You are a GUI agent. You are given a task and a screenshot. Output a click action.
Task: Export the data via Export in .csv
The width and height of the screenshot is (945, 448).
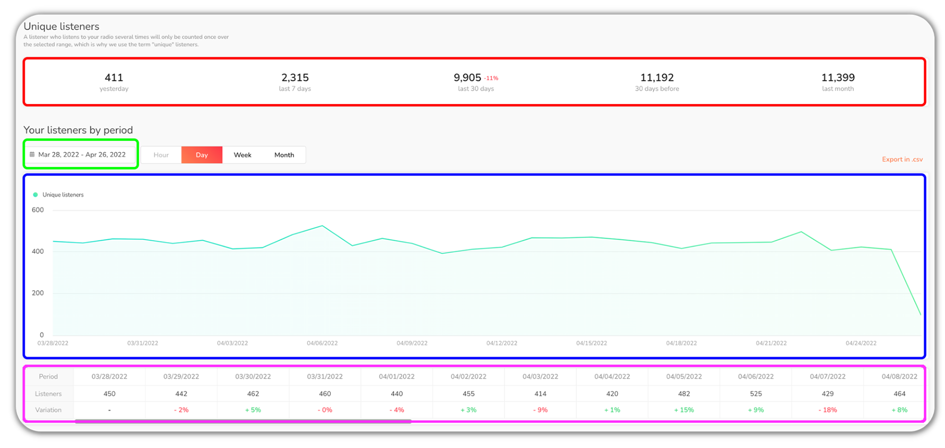[902, 160]
